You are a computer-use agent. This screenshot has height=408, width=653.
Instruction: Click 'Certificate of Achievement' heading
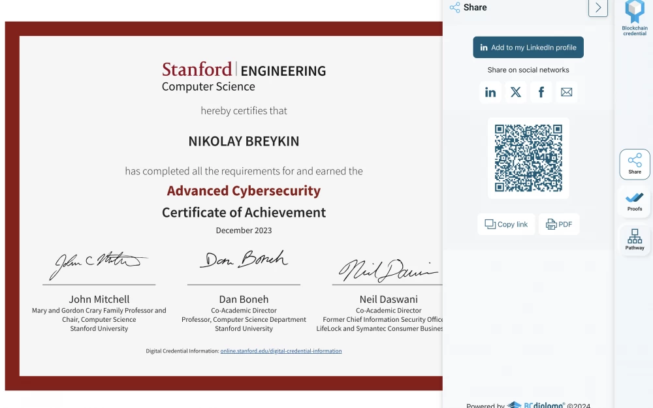coord(244,212)
